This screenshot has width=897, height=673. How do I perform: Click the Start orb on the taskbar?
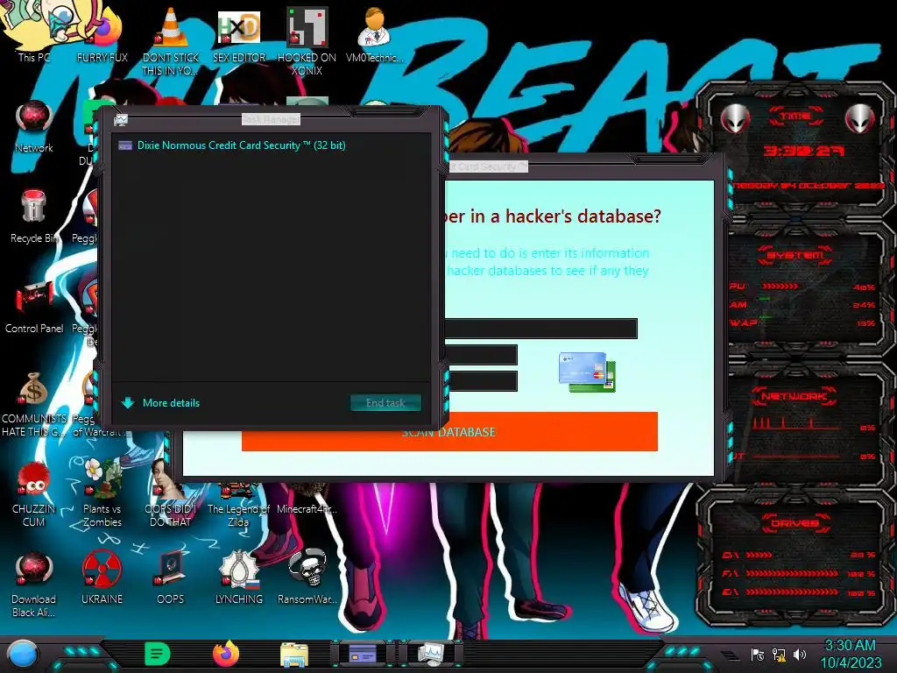pyautogui.click(x=22, y=655)
